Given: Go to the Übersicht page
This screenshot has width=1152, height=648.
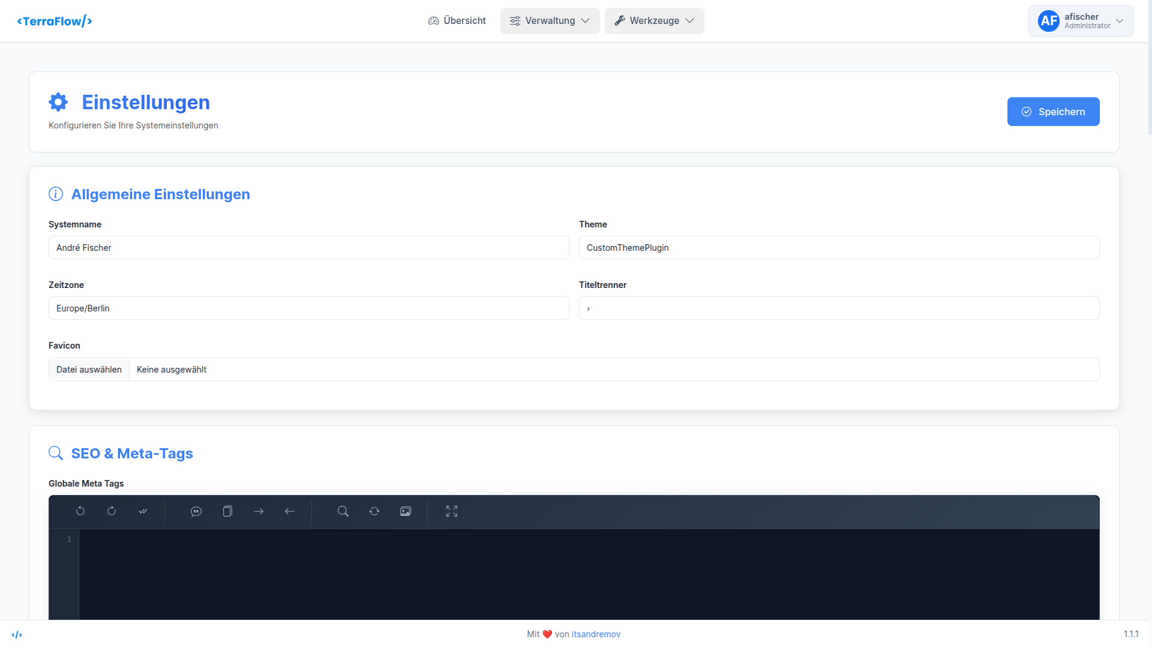Looking at the screenshot, I should coord(457,21).
